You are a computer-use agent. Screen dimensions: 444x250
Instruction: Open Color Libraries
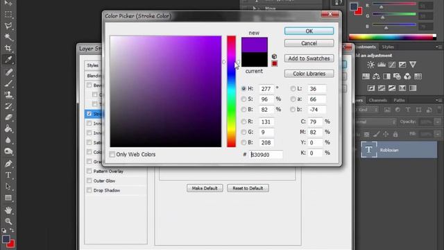pyautogui.click(x=309, y=74)
